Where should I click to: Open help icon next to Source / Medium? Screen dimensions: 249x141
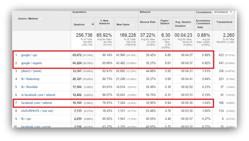point(41,19)
